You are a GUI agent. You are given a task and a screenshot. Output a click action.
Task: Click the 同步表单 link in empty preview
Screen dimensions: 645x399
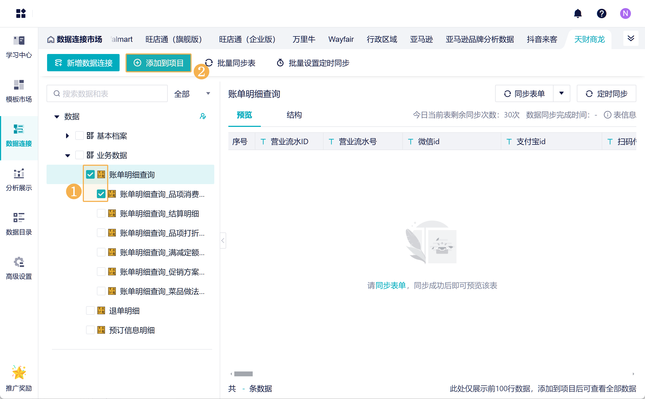[390, 285]
